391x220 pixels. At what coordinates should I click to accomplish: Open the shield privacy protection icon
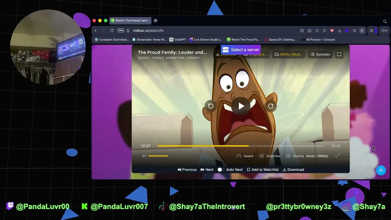pyautogui.click(x=317, y=31)
